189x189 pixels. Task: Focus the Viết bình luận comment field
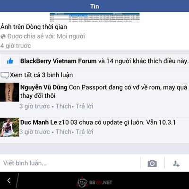(x=70, y=163)
